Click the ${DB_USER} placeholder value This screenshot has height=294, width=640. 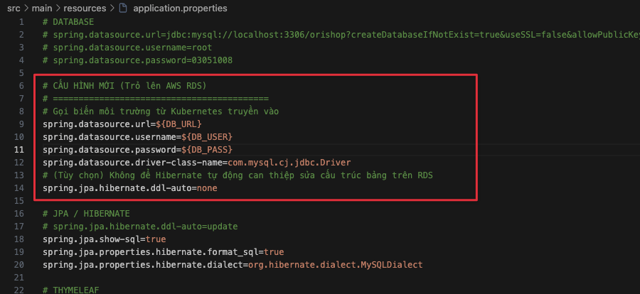(206, 137)
